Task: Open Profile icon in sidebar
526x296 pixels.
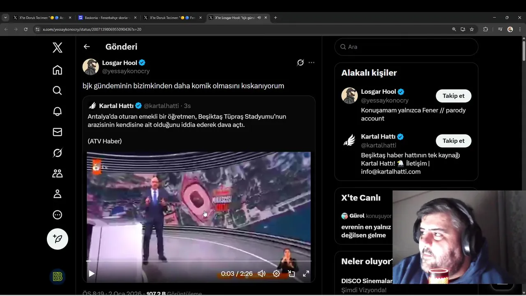Action: coord(58,194)
